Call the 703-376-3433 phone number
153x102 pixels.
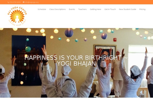pos(15,2)
